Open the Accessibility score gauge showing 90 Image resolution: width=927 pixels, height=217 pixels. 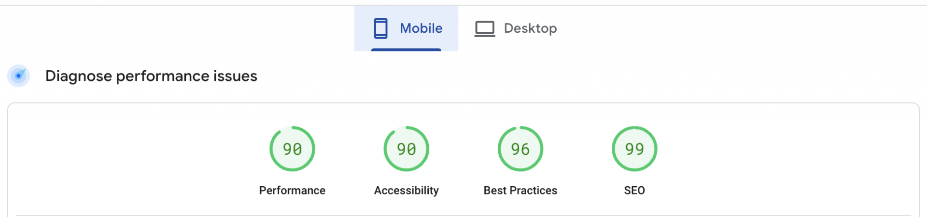tap(406, 149)
